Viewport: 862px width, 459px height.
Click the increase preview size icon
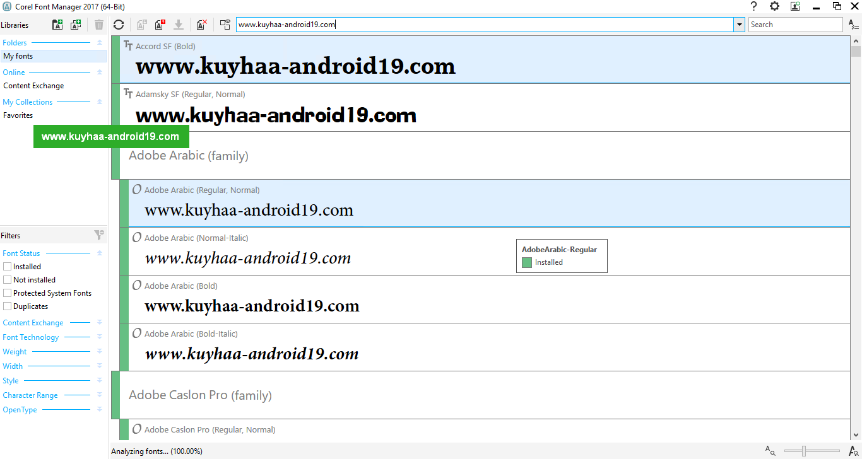coord(854,451)
